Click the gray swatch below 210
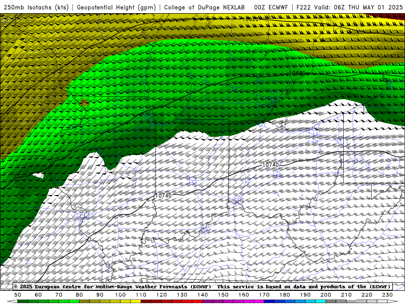405x304 pixels. pos(351,301)
